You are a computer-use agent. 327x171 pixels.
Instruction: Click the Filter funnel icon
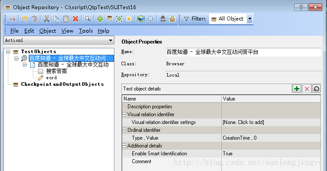click(186, 19)
